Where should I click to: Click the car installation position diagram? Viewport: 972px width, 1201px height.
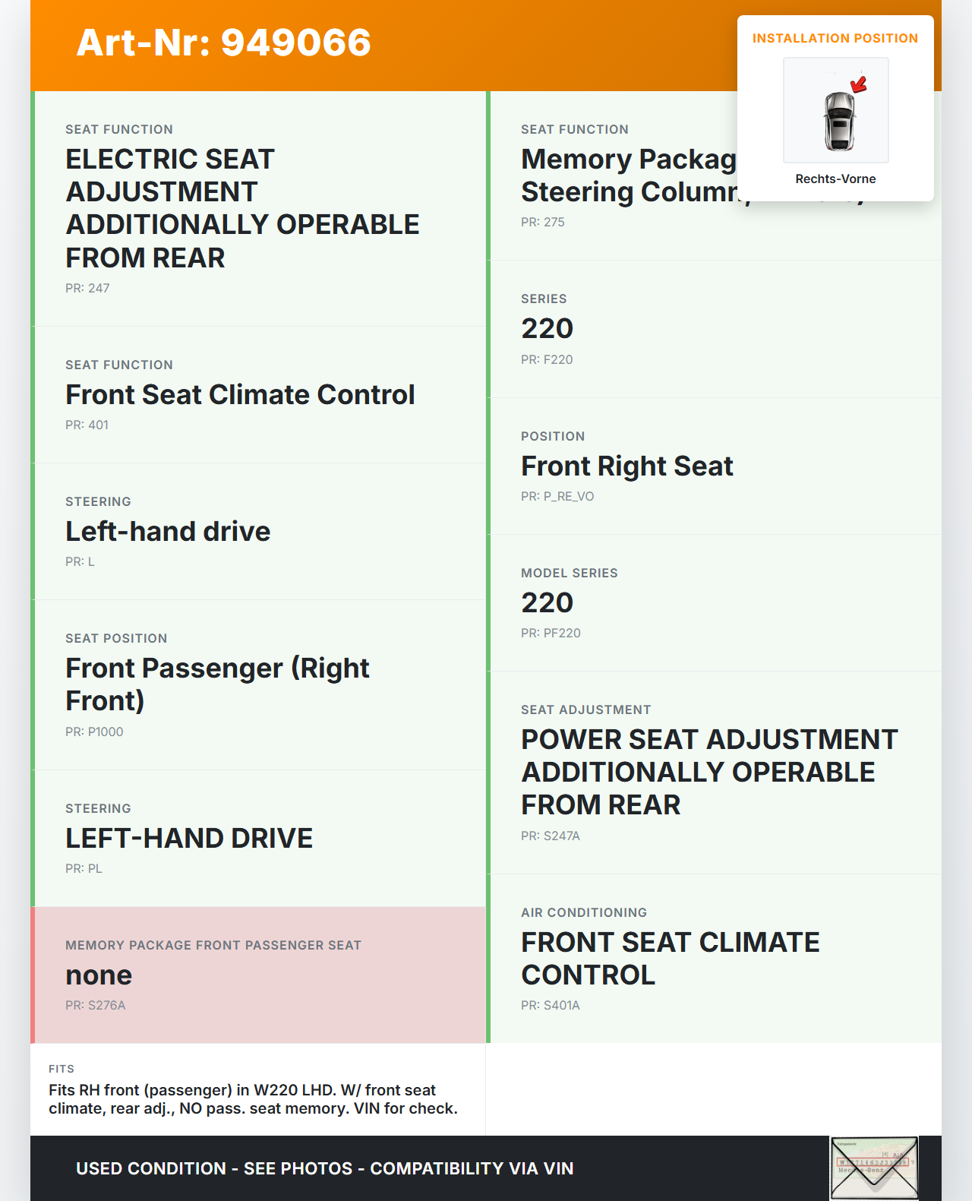(836, 111)
